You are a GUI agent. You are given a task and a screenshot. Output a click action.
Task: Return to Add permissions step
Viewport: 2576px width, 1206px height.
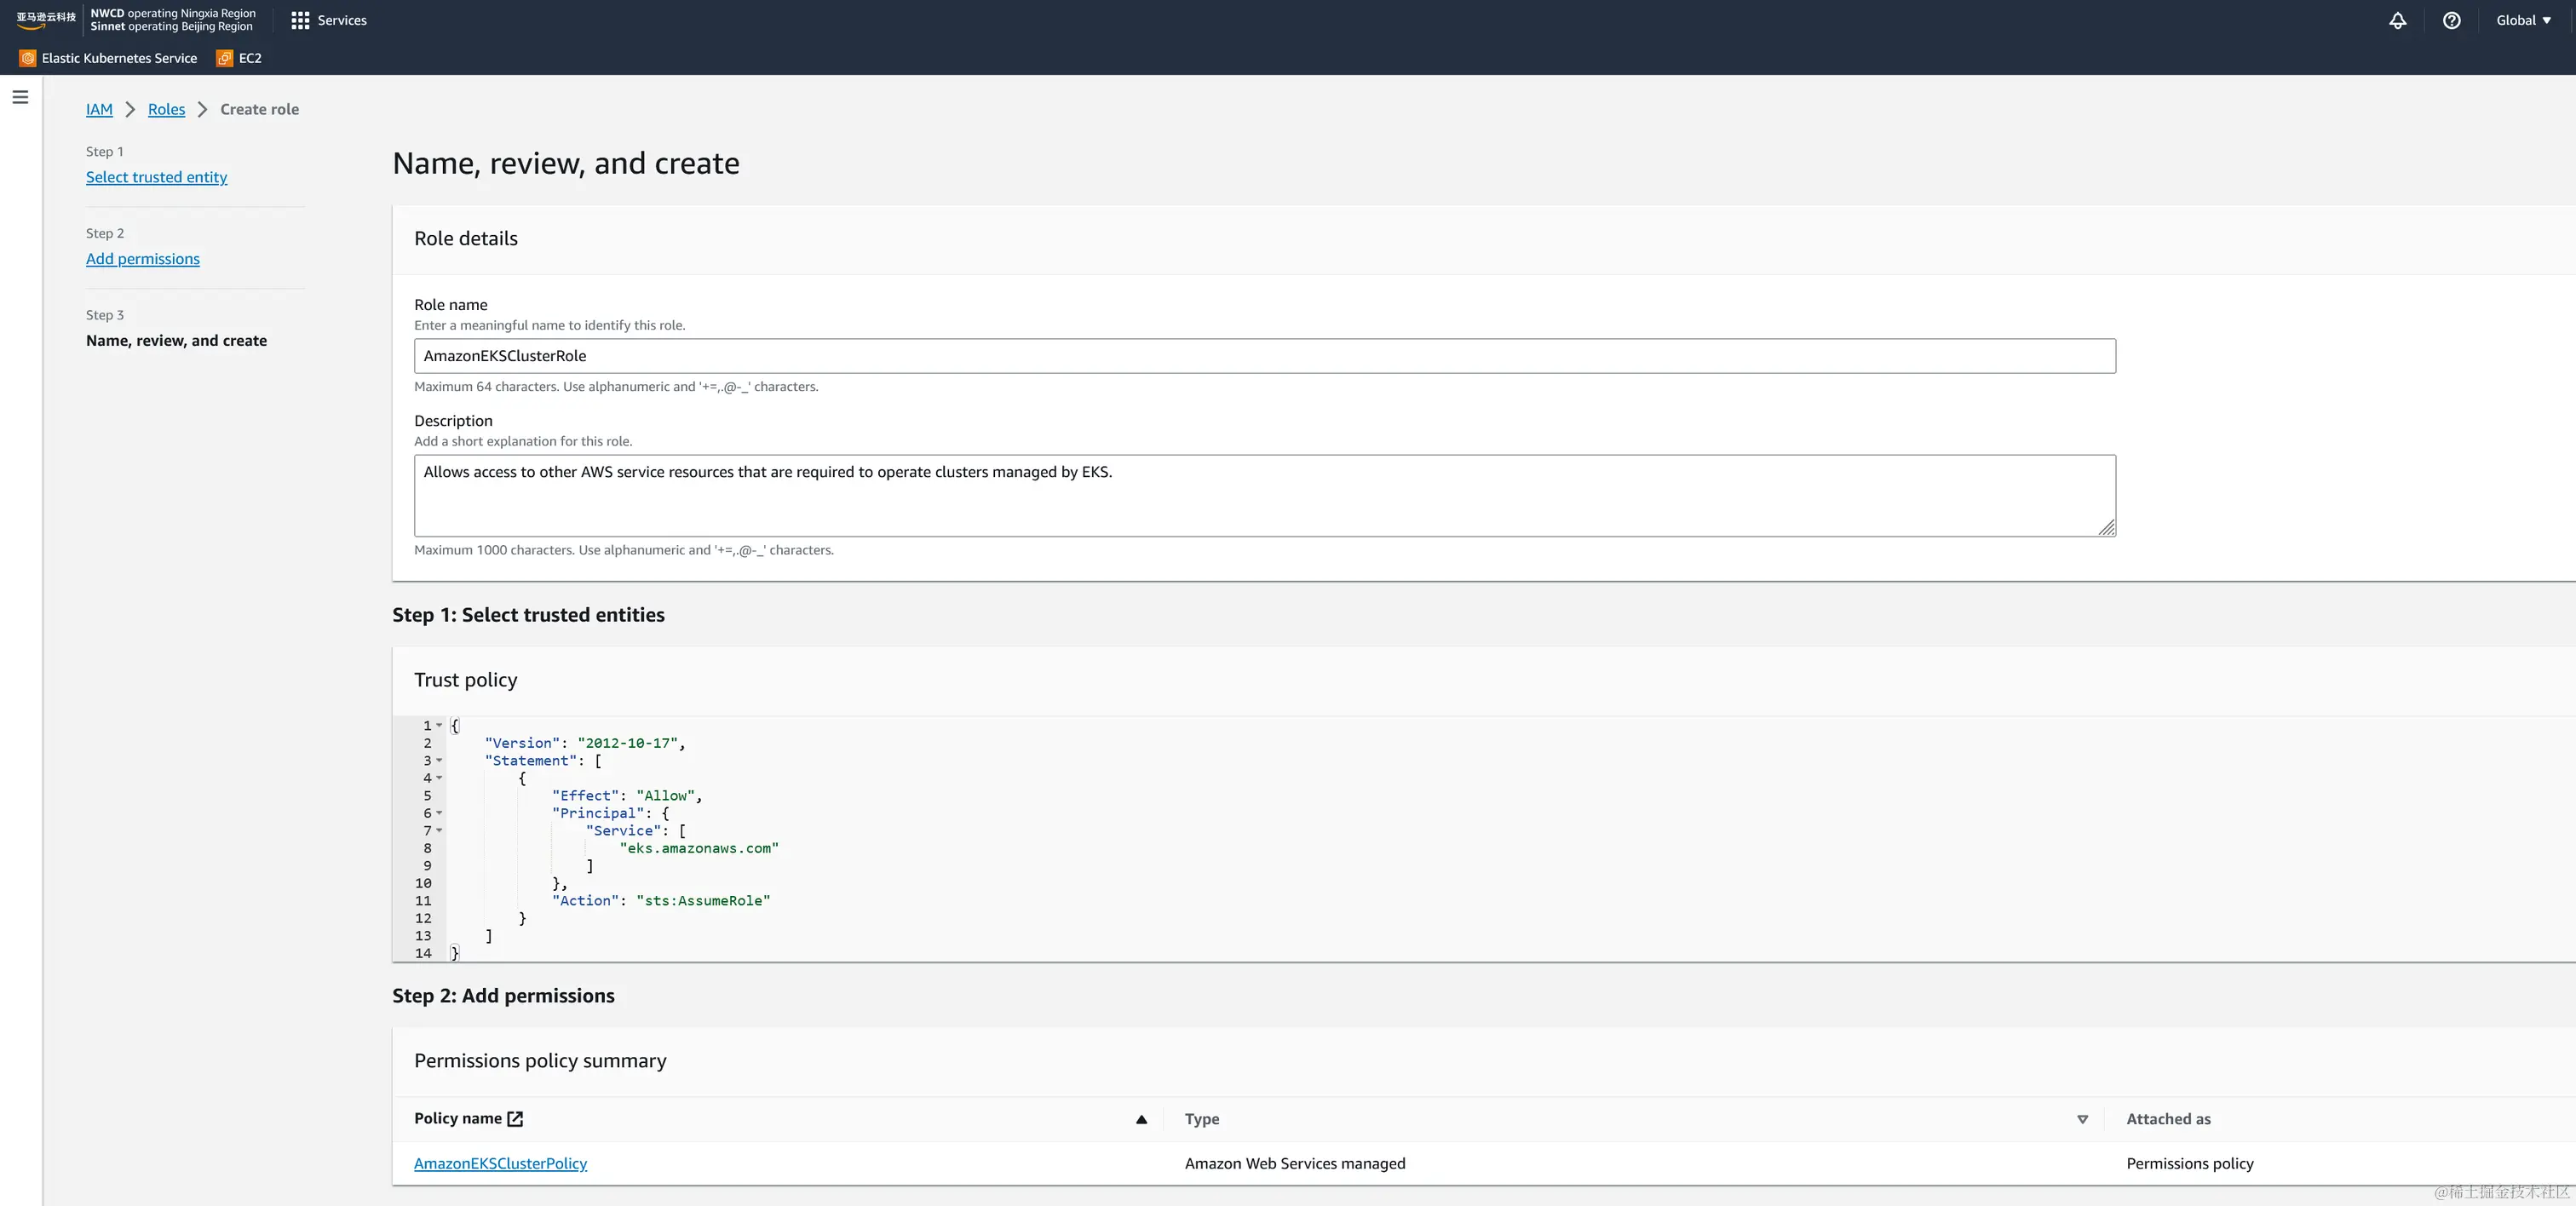(143, 259)
